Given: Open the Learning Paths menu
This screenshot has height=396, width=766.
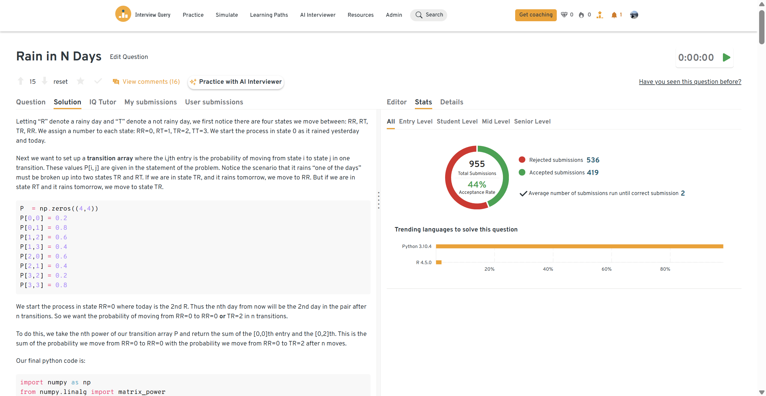Looking at the screenshot, I should pos(269,15).
